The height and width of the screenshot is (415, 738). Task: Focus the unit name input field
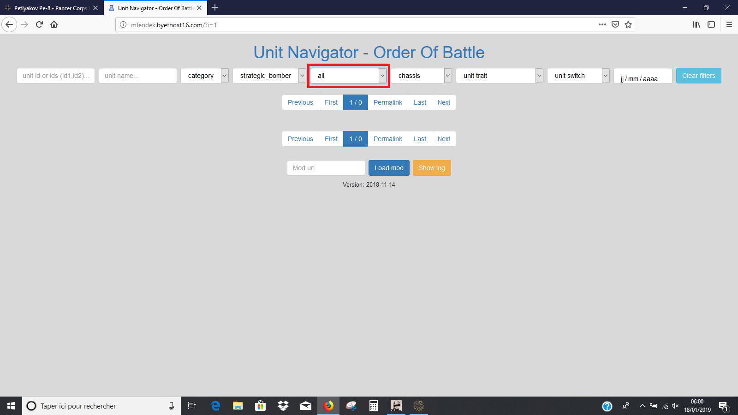138,76
